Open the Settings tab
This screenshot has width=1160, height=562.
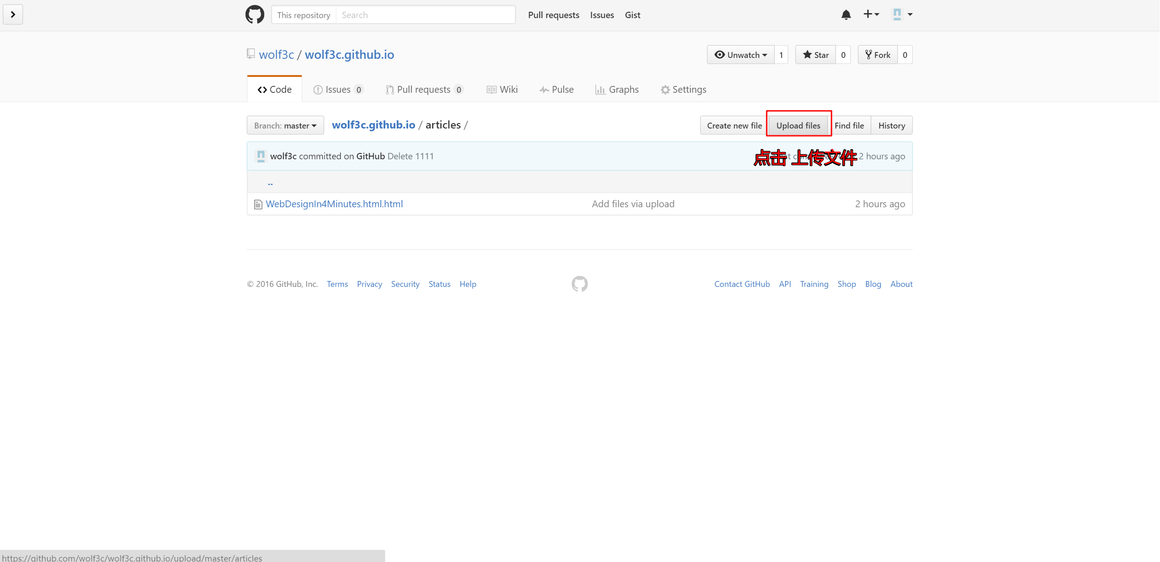(x=683, y=90)
